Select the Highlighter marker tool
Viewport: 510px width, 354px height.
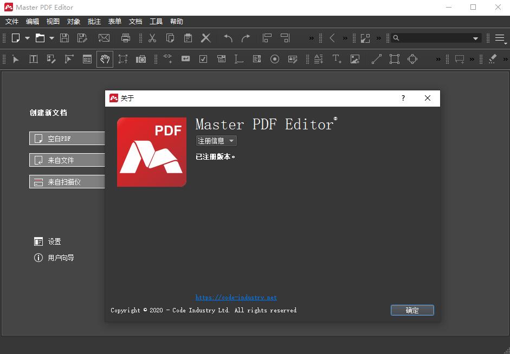point(493,59)
